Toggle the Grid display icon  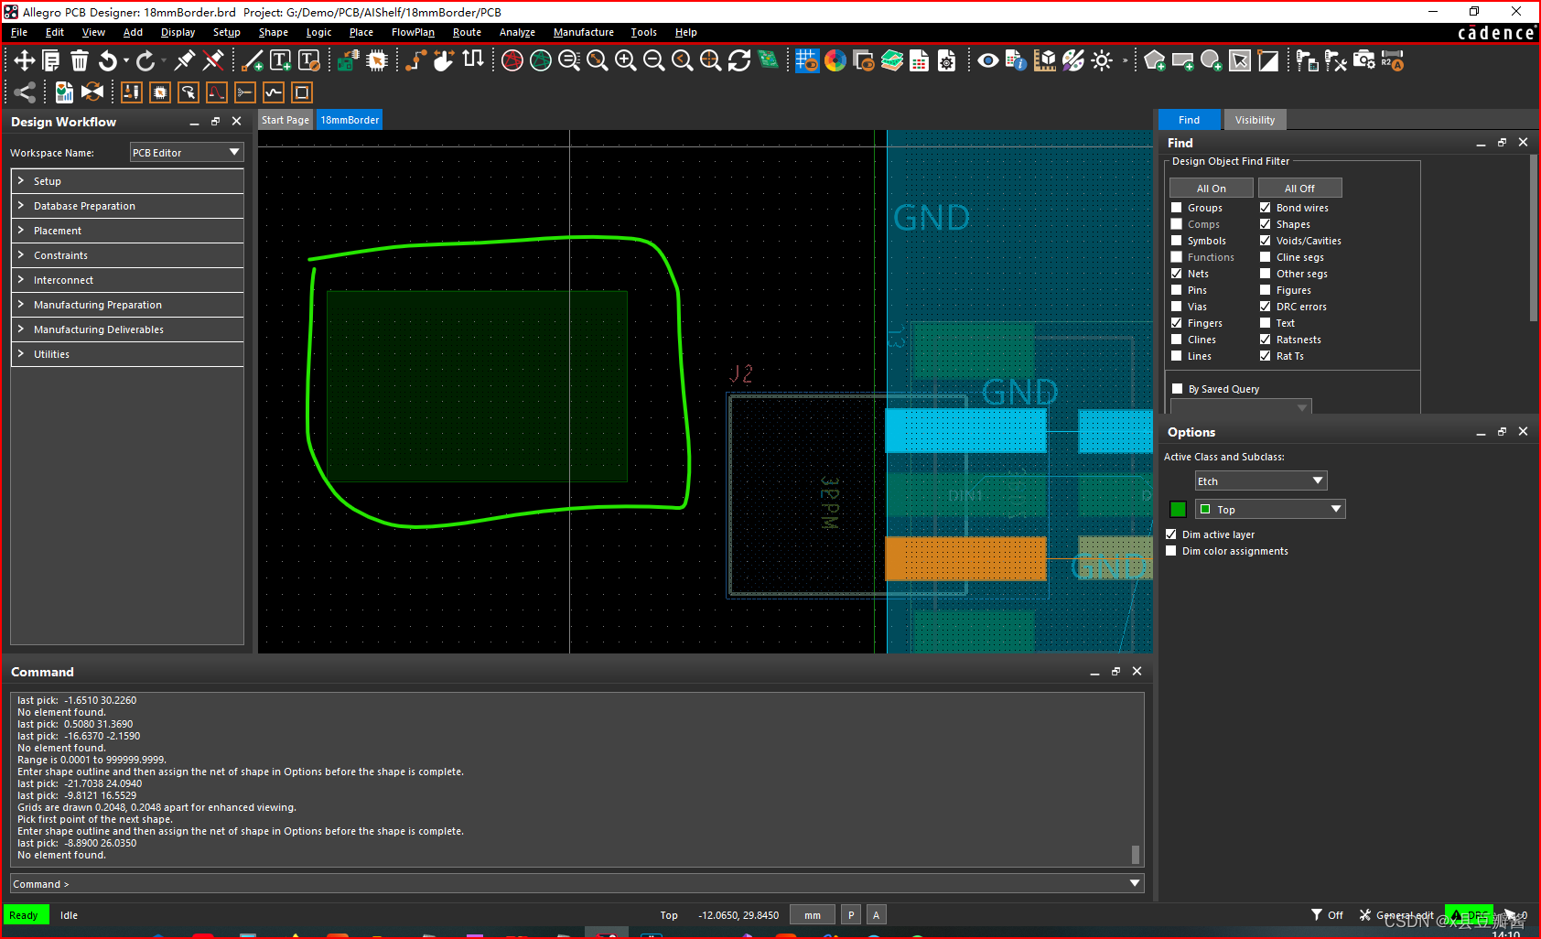[x=807, y=60]
